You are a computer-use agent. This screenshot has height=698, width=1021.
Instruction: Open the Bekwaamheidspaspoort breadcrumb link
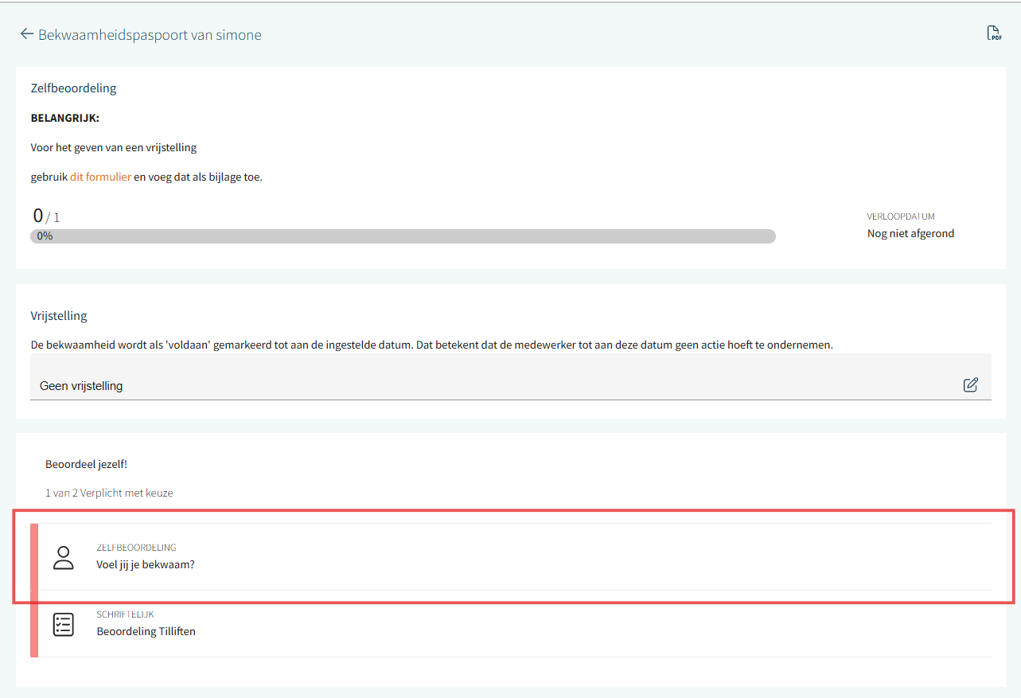(113, 35)
